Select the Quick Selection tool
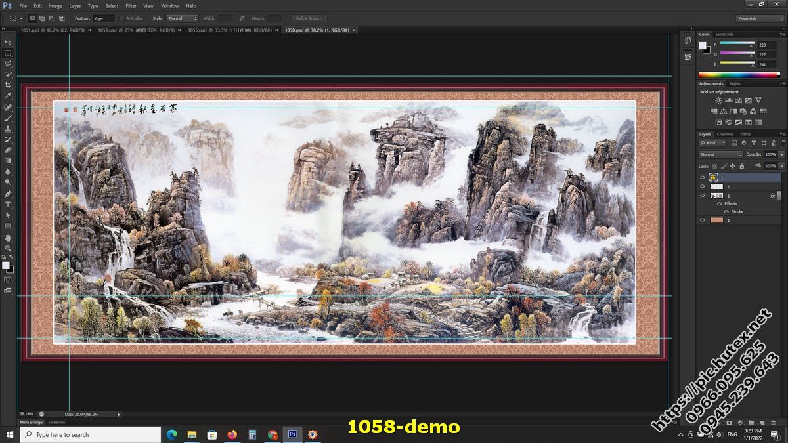The height and width of the screenshot is (443, 788). pos(8,74)
